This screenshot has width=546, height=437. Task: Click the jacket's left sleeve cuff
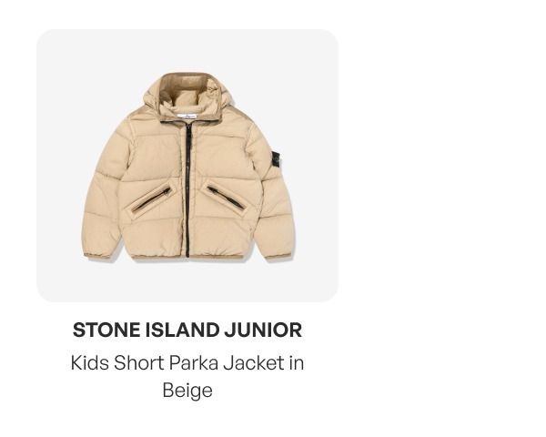pyautogui.click(x=96, y=256)
